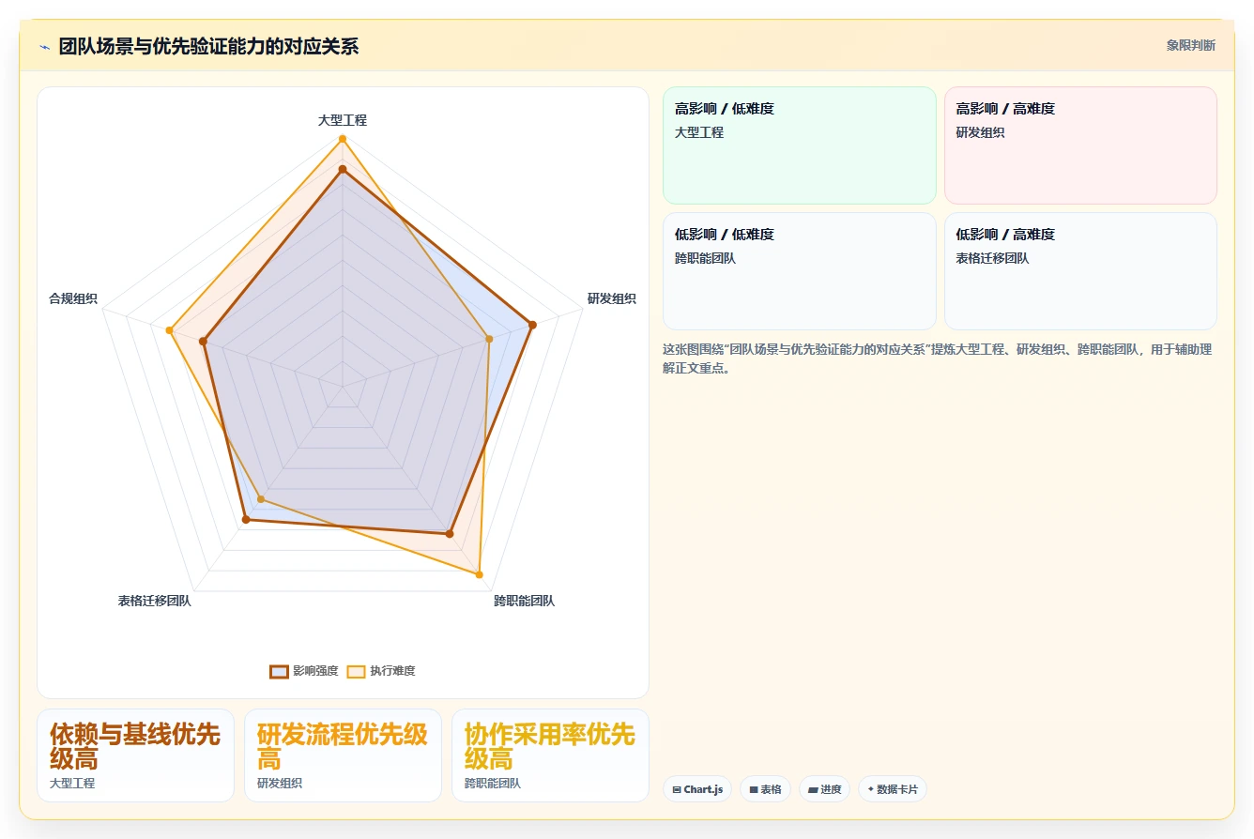Click the 研发流程优先级高 data card

343,755
